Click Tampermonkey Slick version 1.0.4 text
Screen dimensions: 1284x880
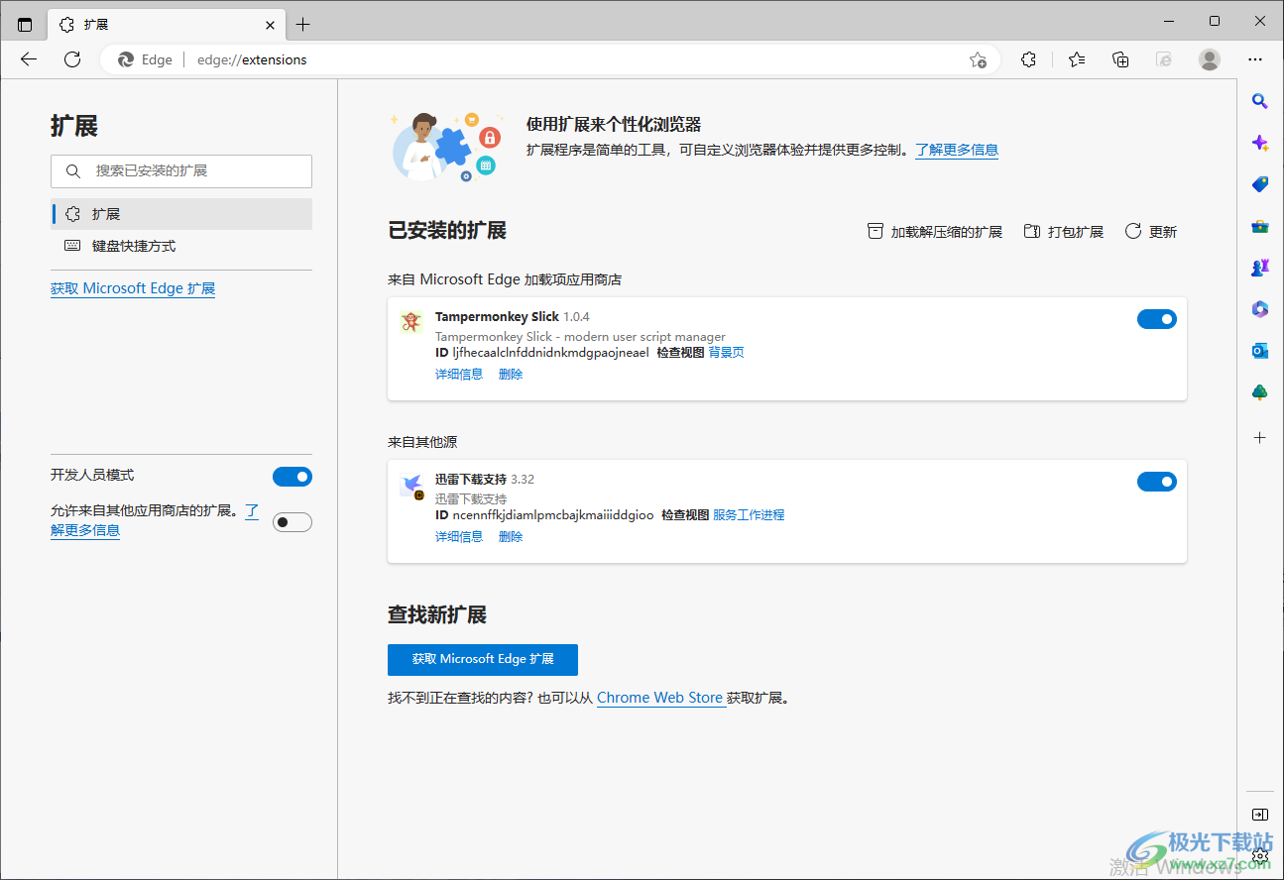(576, 317)
